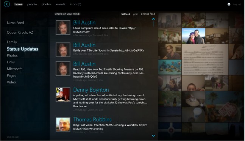The width and height of the screenshot is (245, 141).
Task: Open Thomas Robbins' profile picture
Action: [63, 124]
